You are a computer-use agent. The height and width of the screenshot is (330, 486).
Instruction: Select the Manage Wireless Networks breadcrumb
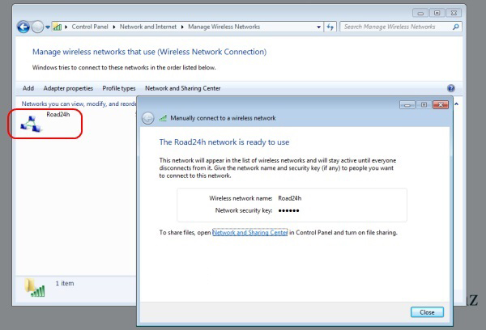click(x=224, y=27)
